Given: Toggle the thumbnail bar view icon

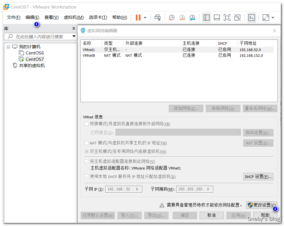Looking at the screenshot, I should point(217,18).
